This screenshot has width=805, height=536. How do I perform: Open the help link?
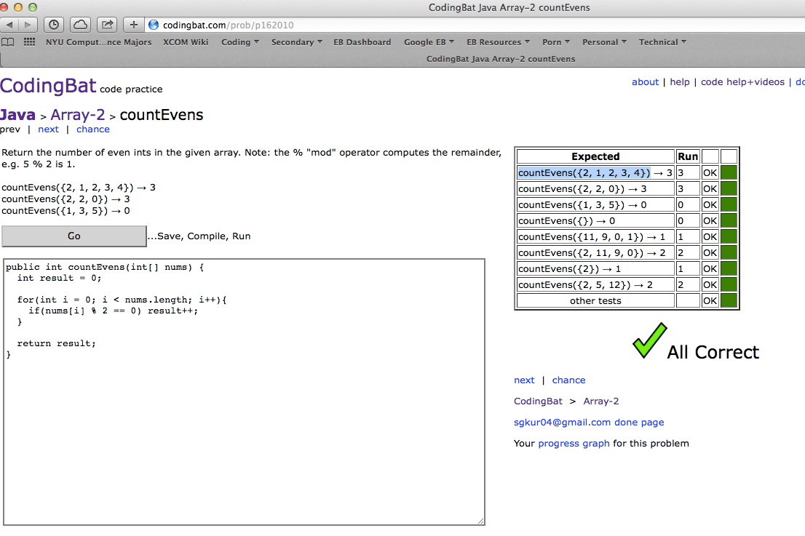pyautogui.click(x=680, y=81)
